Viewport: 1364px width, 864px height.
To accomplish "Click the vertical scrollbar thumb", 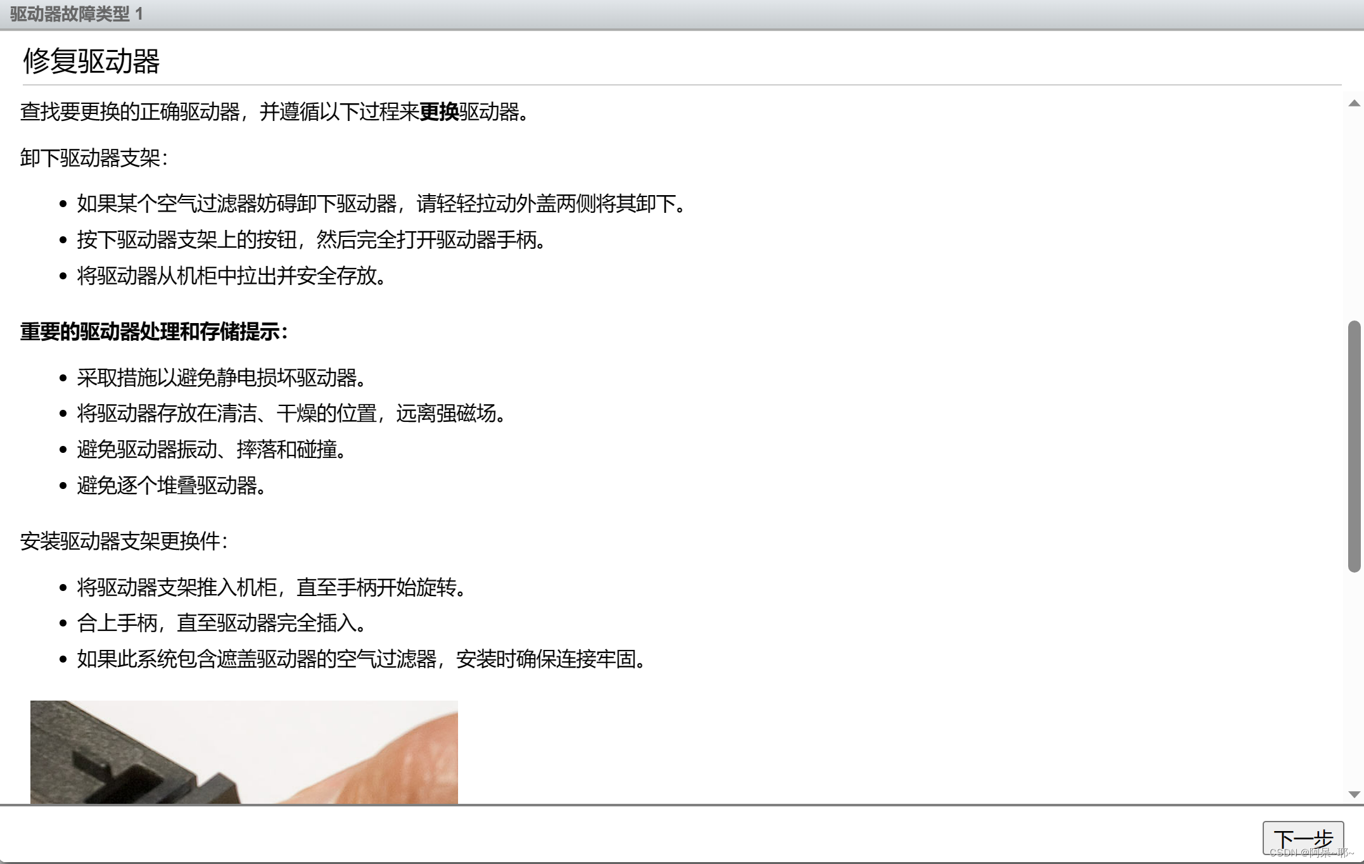I will pos(1354,446).
